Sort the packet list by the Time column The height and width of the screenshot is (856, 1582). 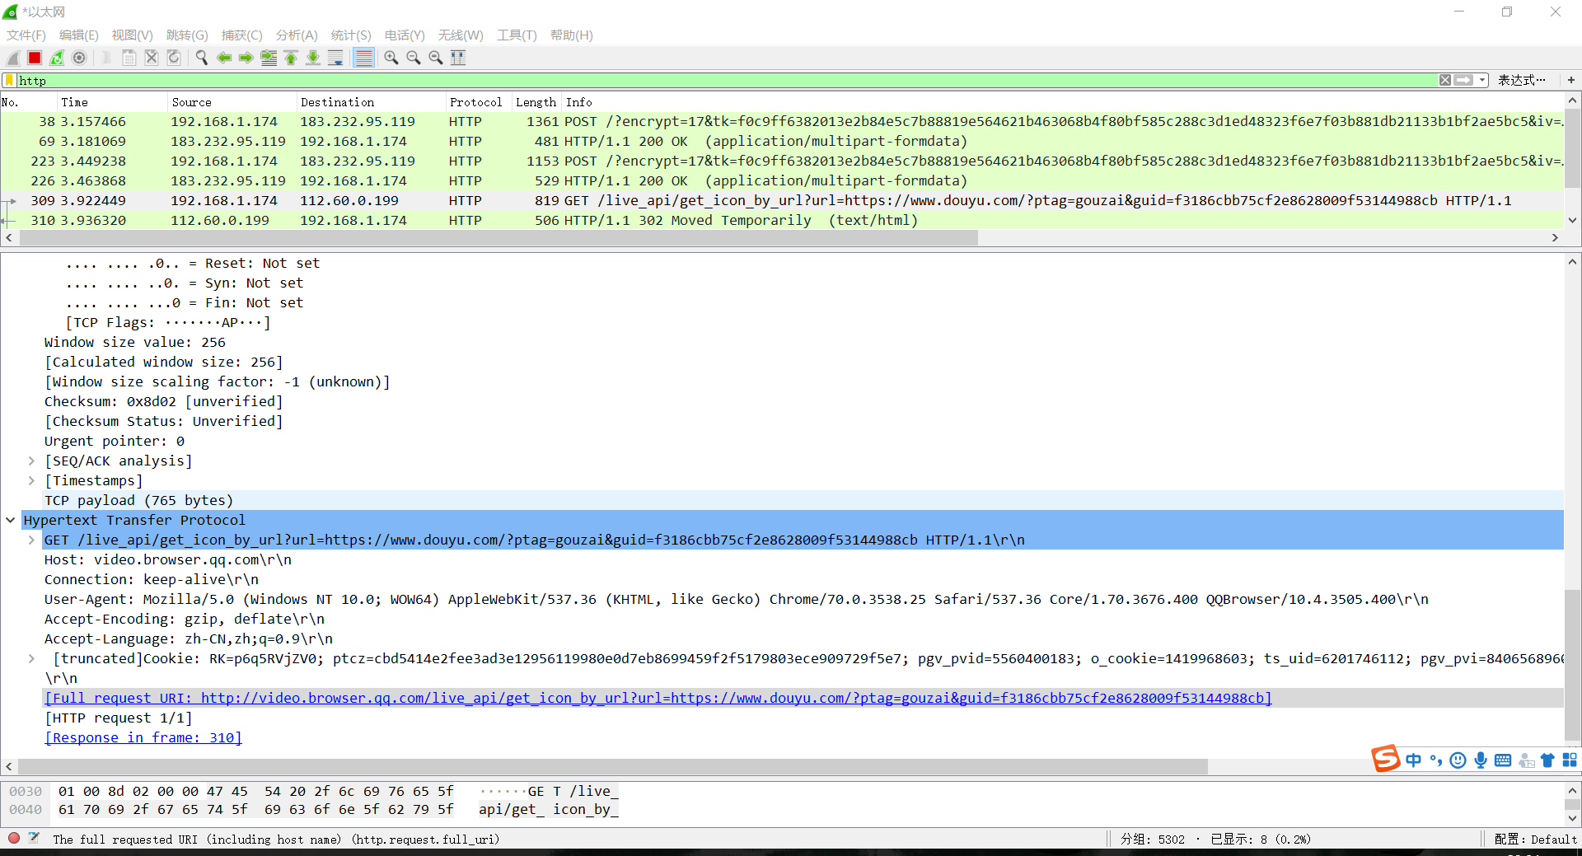[111, 102]
